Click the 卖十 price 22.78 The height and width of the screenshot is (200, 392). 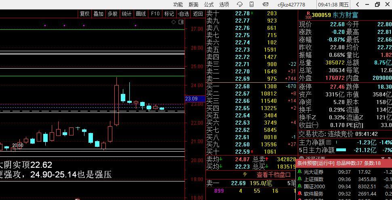tap(242, 13)
